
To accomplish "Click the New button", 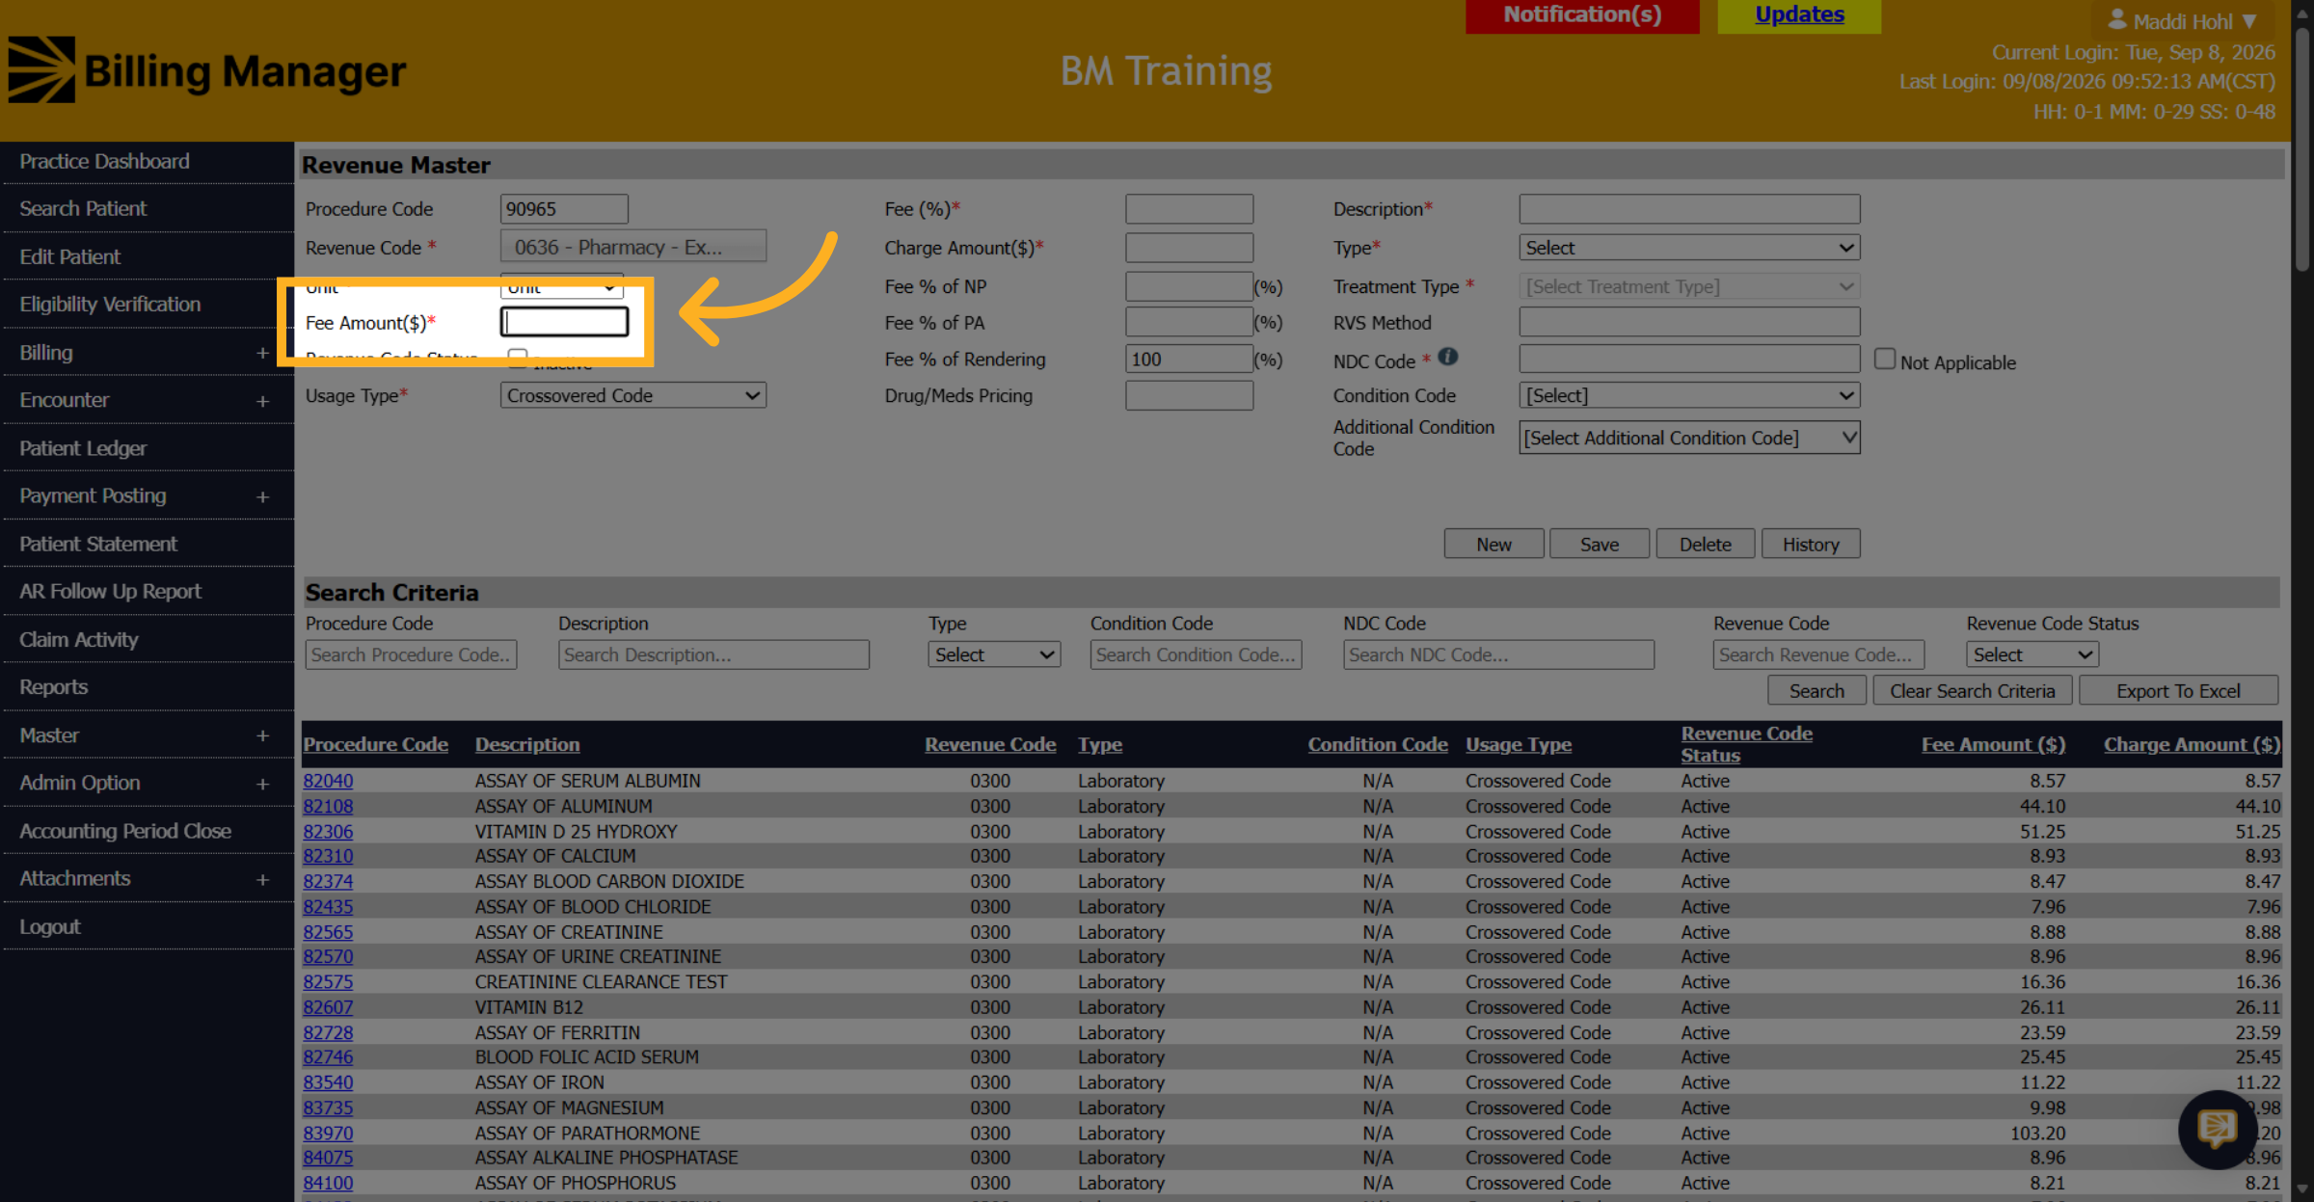I will pyautogui.click(x=1493, y=545).
